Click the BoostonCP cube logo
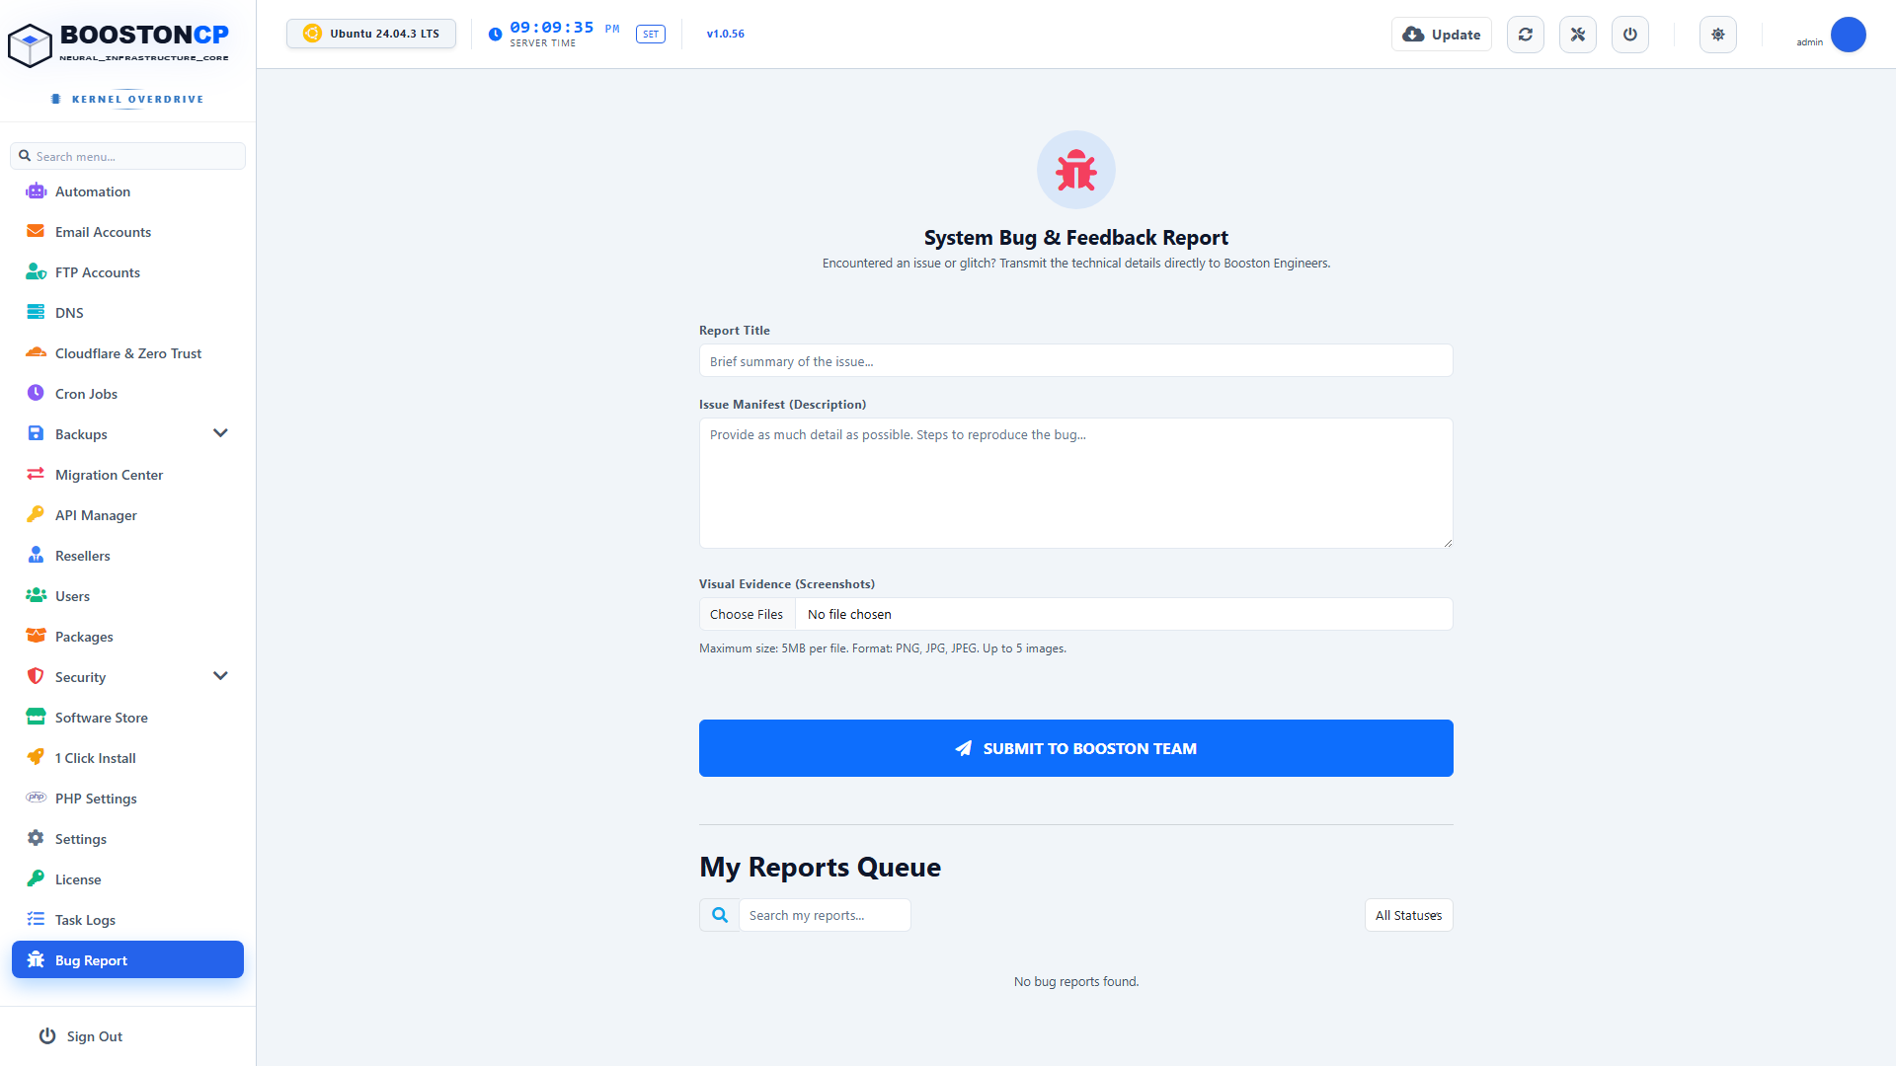The width and height of the screenshot is (1896, 1066). [30, 45]
